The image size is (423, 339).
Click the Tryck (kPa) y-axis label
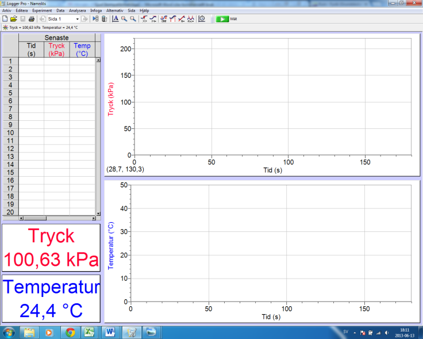(x=110, y=99)
